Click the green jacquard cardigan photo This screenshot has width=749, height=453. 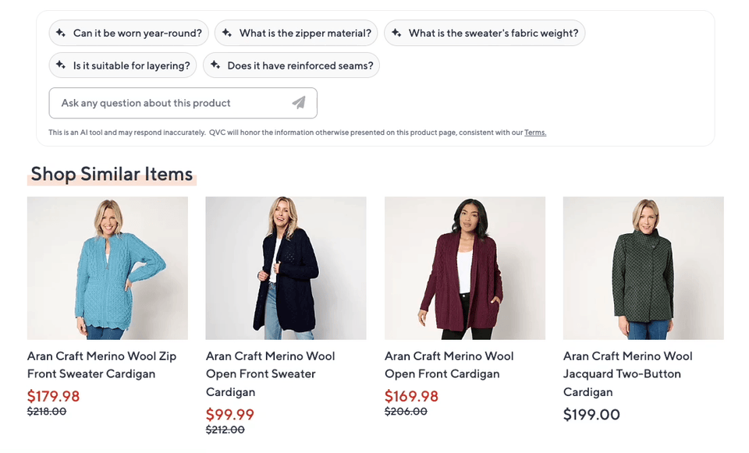[x=643, y=268]
